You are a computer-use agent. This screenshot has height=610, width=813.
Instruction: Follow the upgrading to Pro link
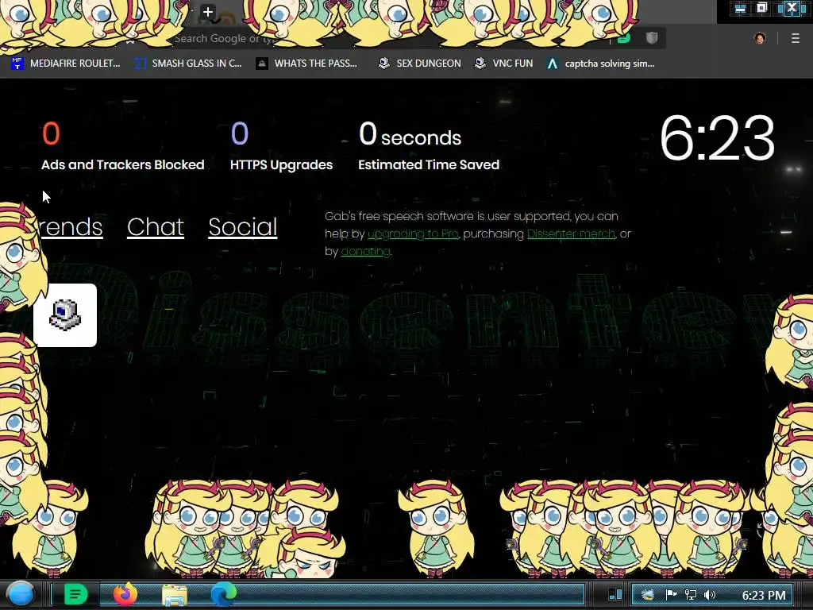click(413, 234)
